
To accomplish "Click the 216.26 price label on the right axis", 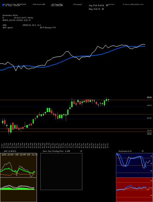I will [149, 98].
